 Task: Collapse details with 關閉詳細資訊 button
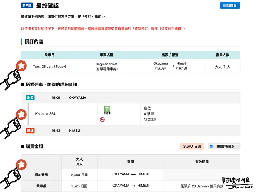point(224,146)
